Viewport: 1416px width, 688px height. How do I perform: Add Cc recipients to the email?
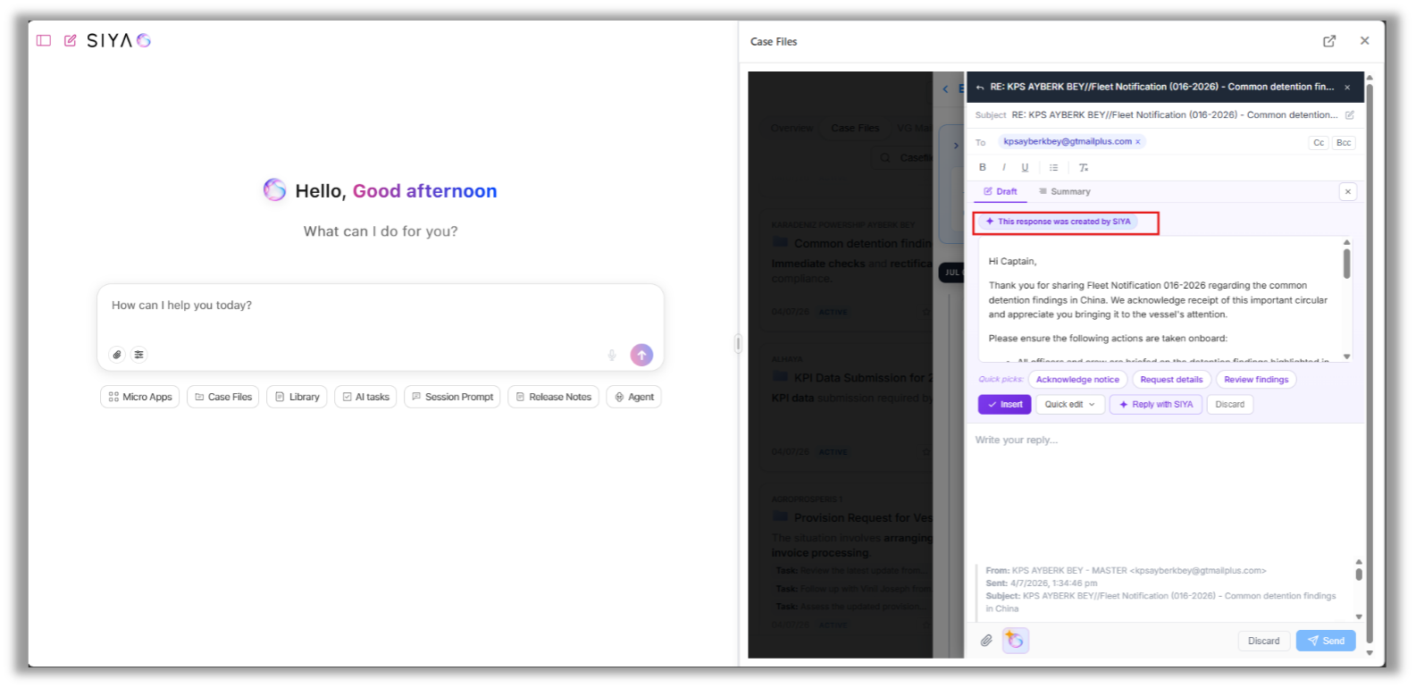pos(1319,143)
